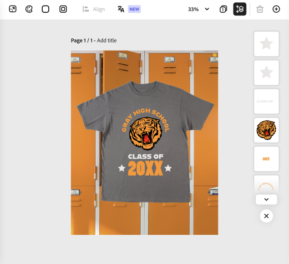
Task: Close the layers panel with X button
Action: (266, 216)
